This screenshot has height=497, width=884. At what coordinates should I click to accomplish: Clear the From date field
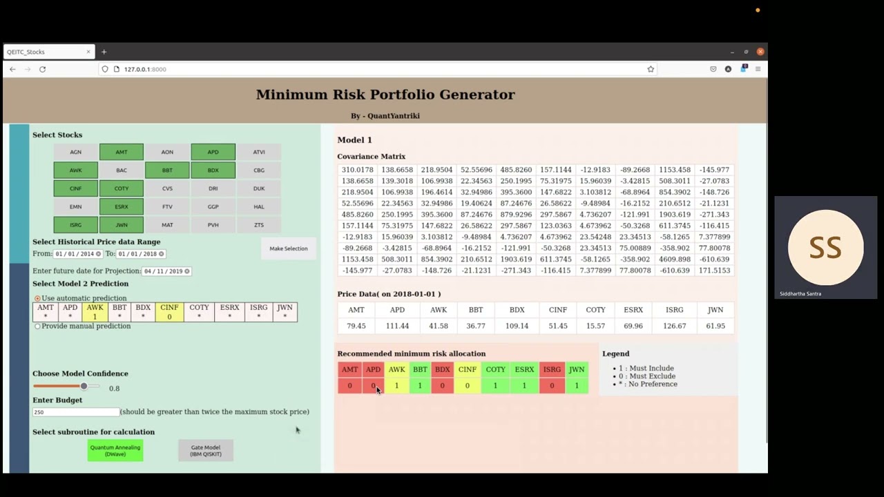99,254
